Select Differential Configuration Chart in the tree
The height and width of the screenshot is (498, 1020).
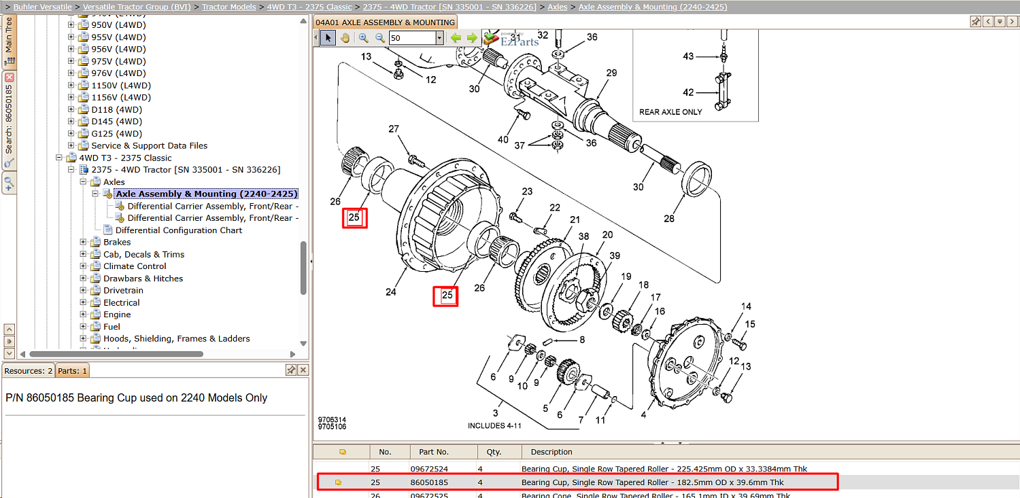coord(179,230)
